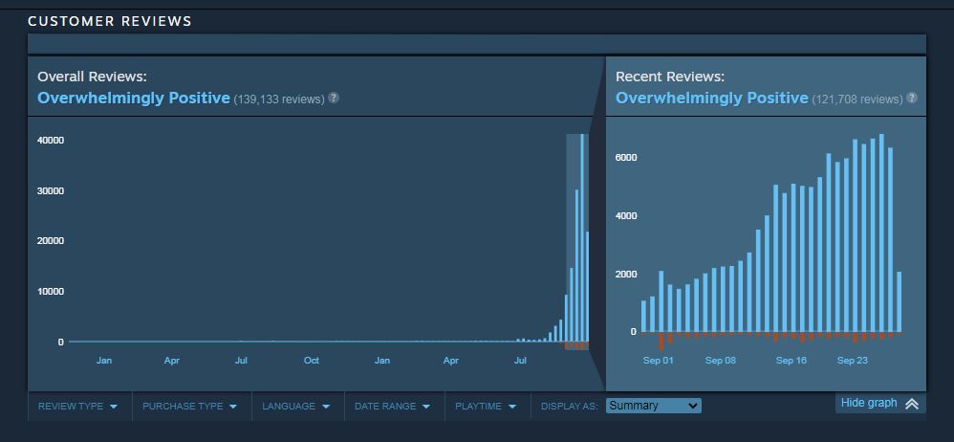
Task: Click the Sep 16 axis label
Action: (x=791, y=361)
